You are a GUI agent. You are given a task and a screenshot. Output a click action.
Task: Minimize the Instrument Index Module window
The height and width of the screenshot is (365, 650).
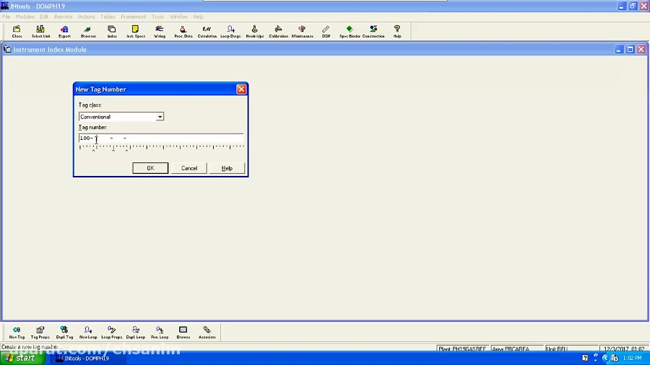click(619, 49)
